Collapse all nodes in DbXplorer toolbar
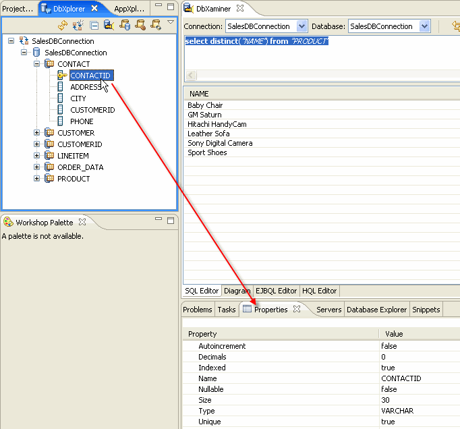The image size is (460, 429). [94, 26]
